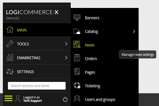Click the SETTINGS sliders icon

tap(10, 71)
